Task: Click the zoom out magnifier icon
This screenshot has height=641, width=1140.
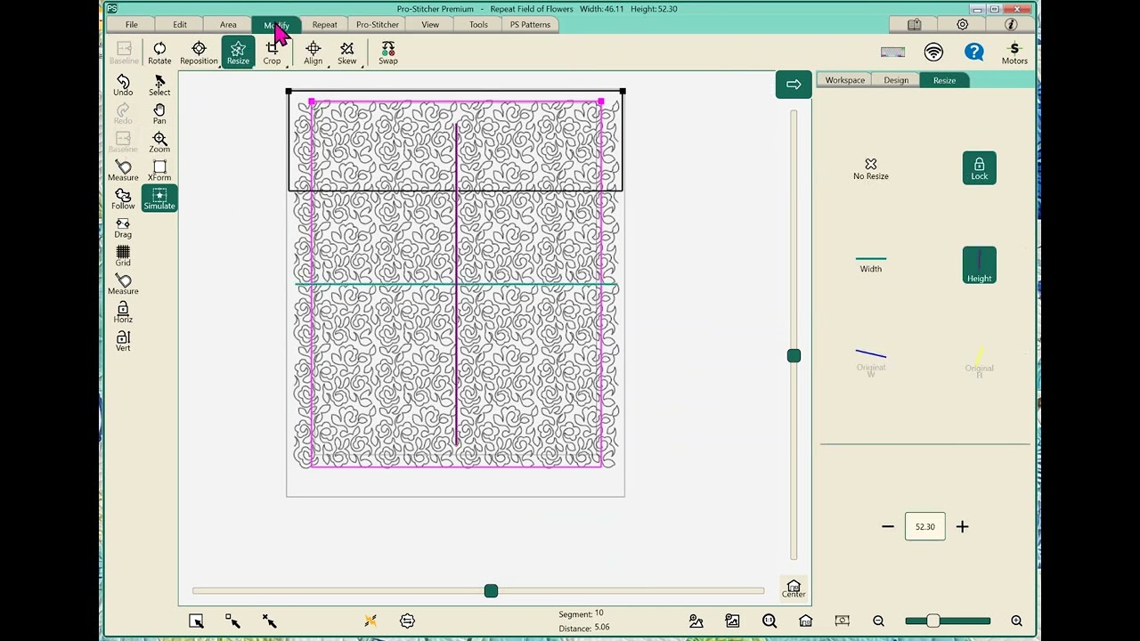Action: click(878, 621)
